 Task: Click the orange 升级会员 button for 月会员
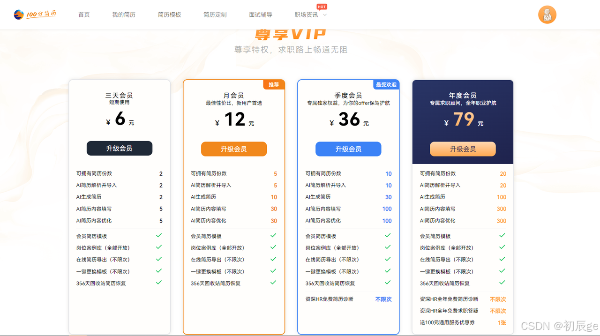234,149
